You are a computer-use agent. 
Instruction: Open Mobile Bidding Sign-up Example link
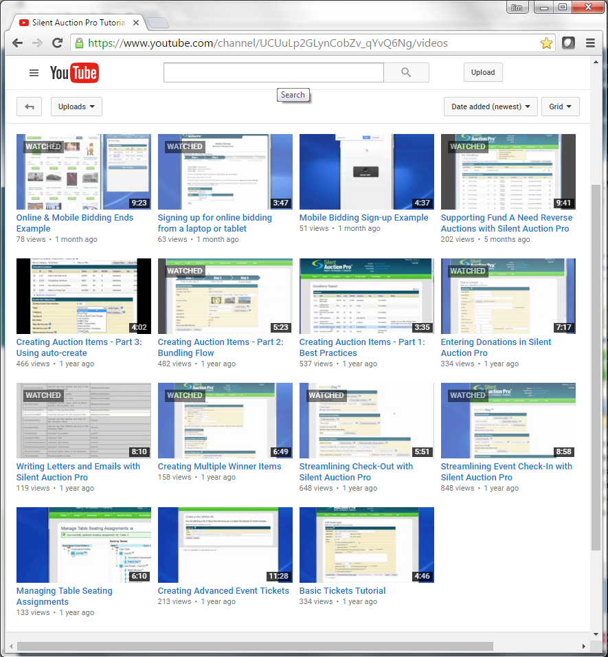click(x=364, y=217)
